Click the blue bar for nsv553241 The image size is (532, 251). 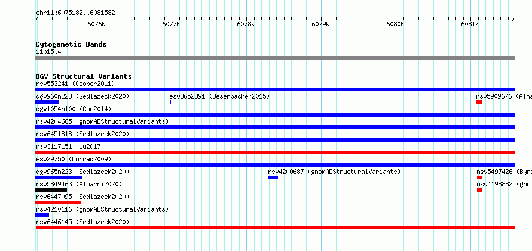pos(275,90)
